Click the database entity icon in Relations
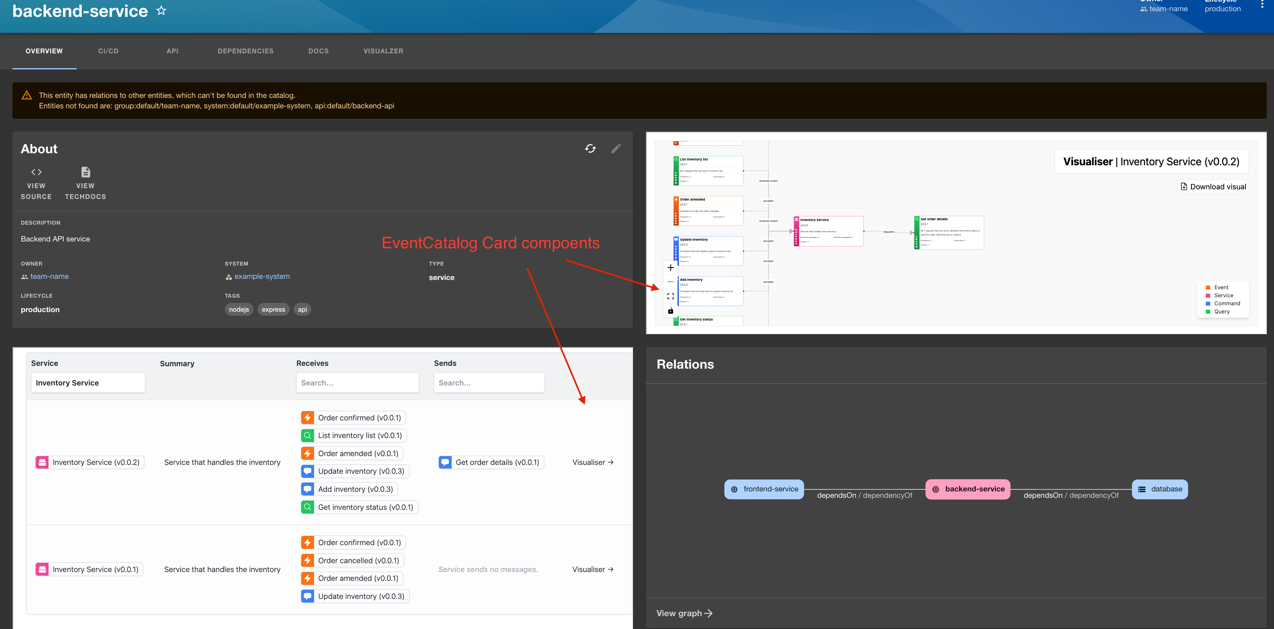The image size is (1274, 629). click(1142, 489)
